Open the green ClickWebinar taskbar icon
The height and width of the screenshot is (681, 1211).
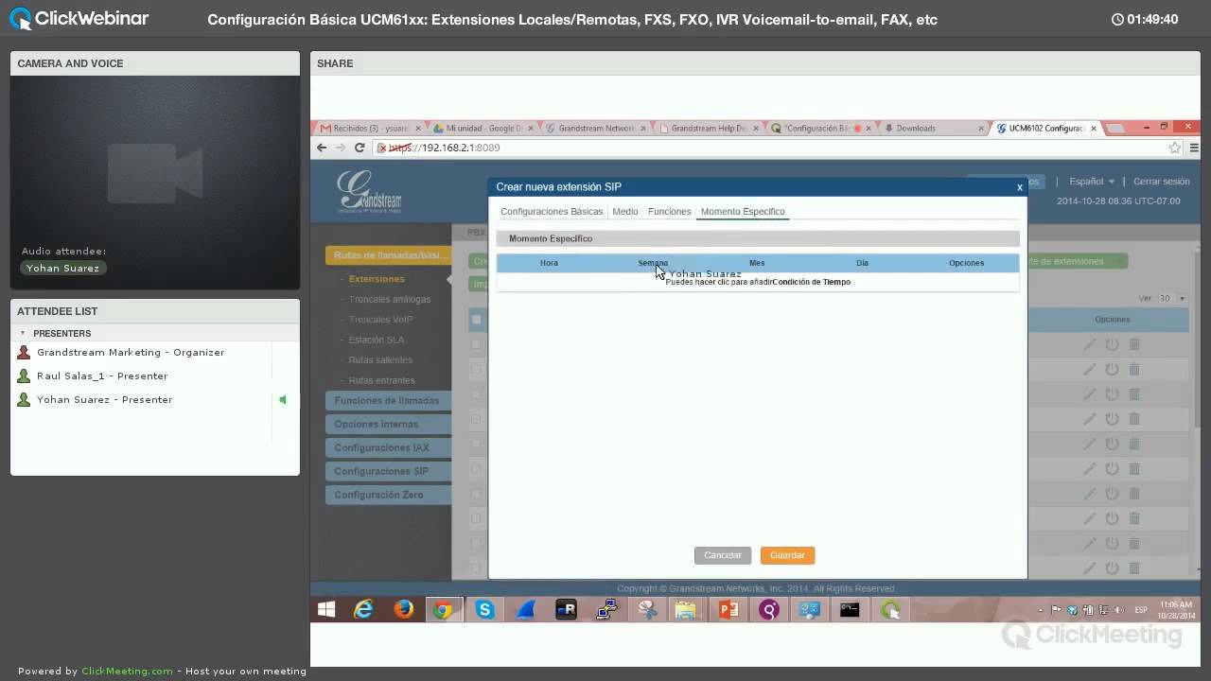(x=890, y=610)
